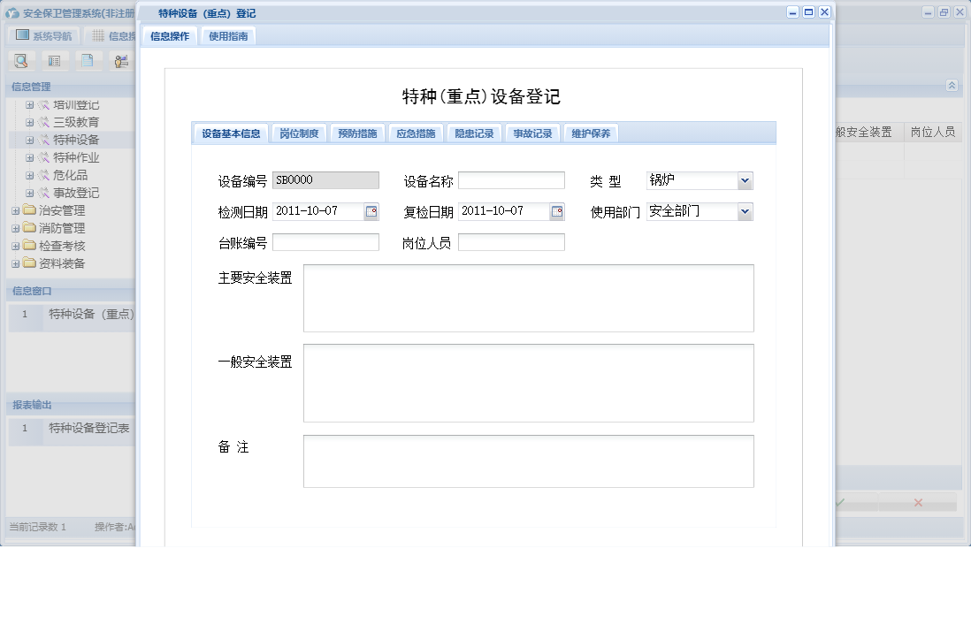This screenshot has height=632, width=971.
Task: Open the 类型 dropdown showing 锅炉
Action: point(745,180)
